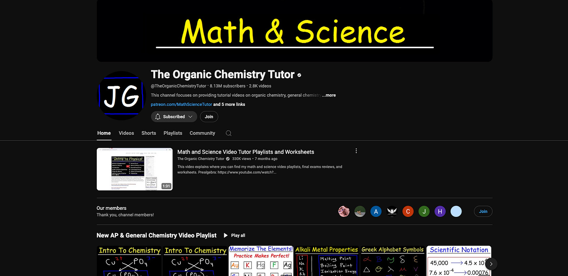The height and width of the screenshot is (276, 568).
Task: Click the channel title The Organic Chemistry Tutor
Action: 223,74
